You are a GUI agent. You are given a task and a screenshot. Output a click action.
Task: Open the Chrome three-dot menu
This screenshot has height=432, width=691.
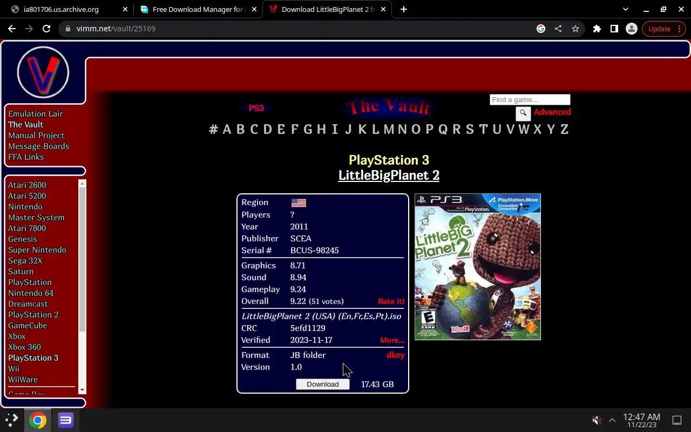(679, 29)
